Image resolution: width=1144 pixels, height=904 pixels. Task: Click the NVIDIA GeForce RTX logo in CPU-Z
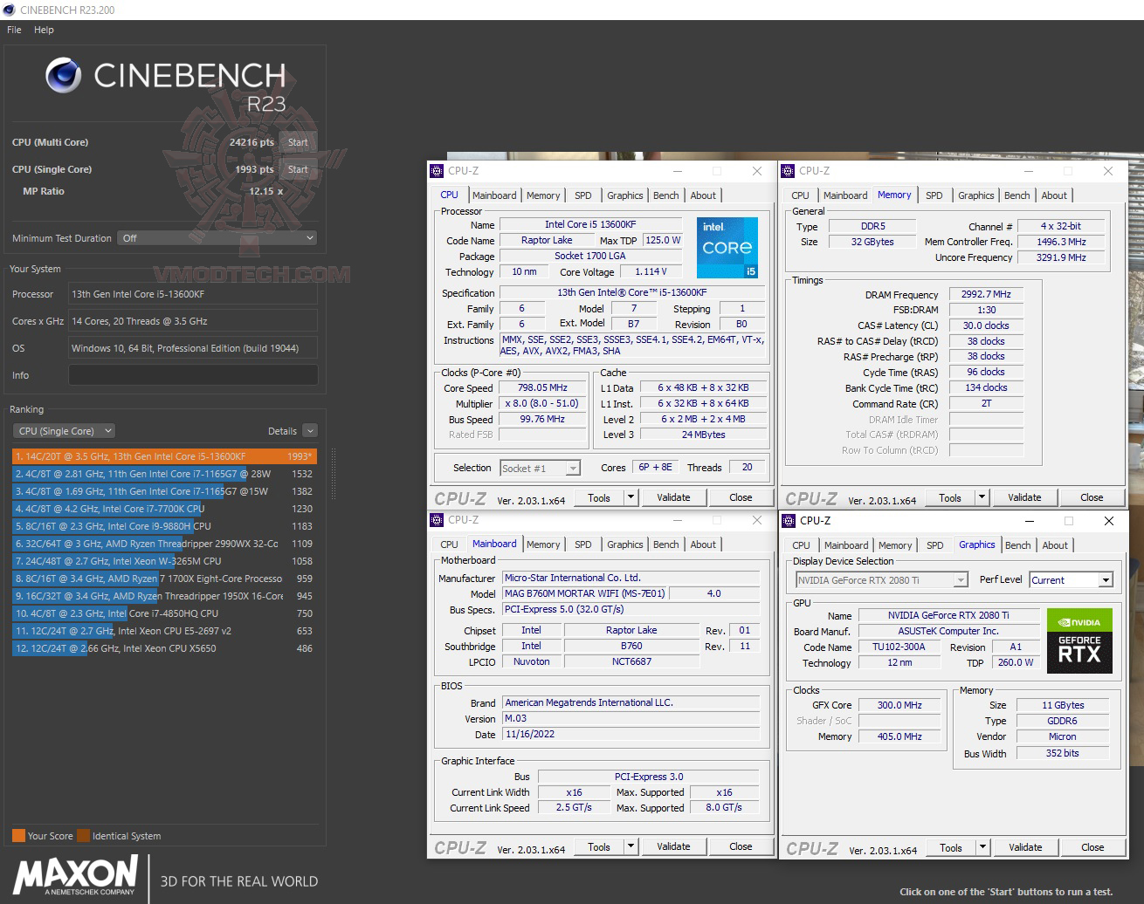pos(1079,640)
